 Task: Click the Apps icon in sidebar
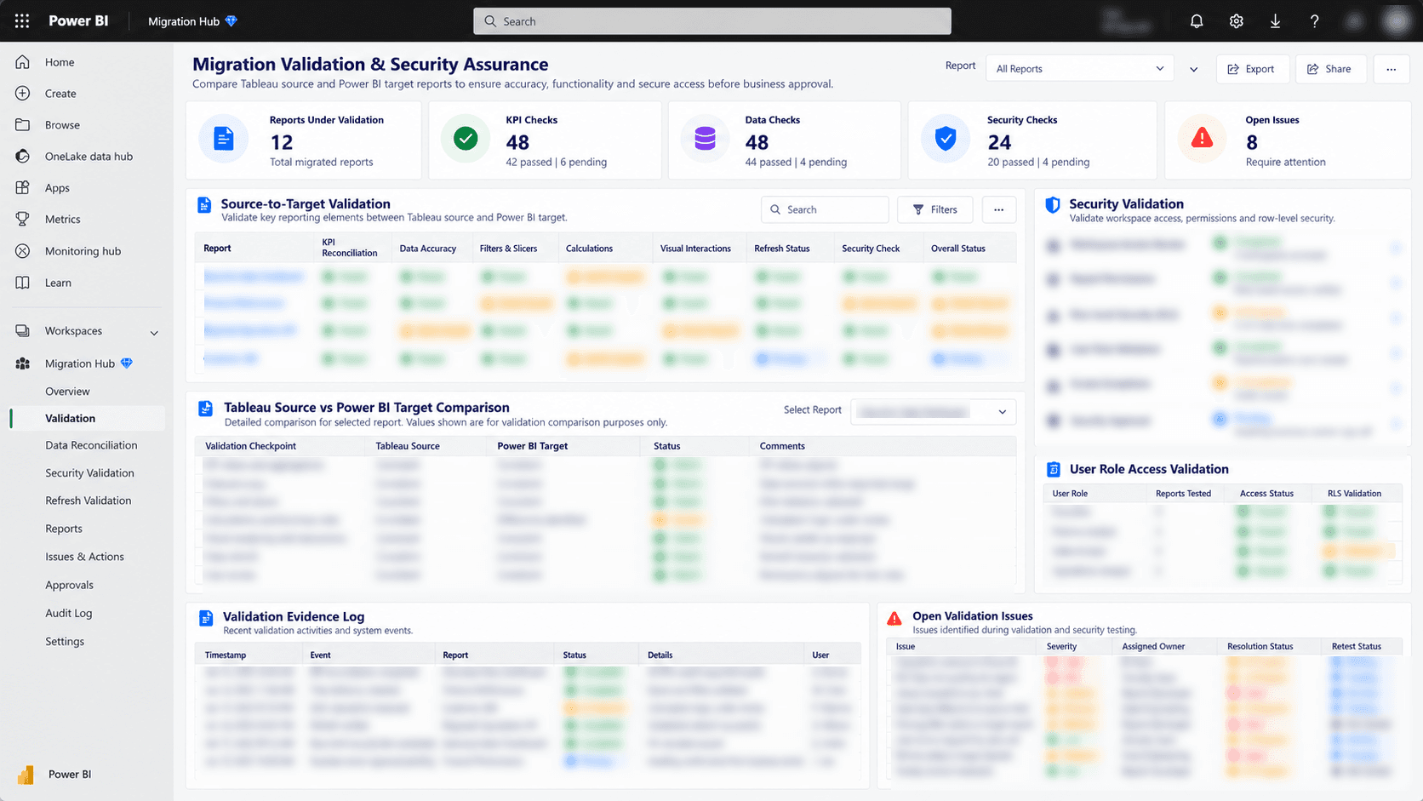point(23,188)
